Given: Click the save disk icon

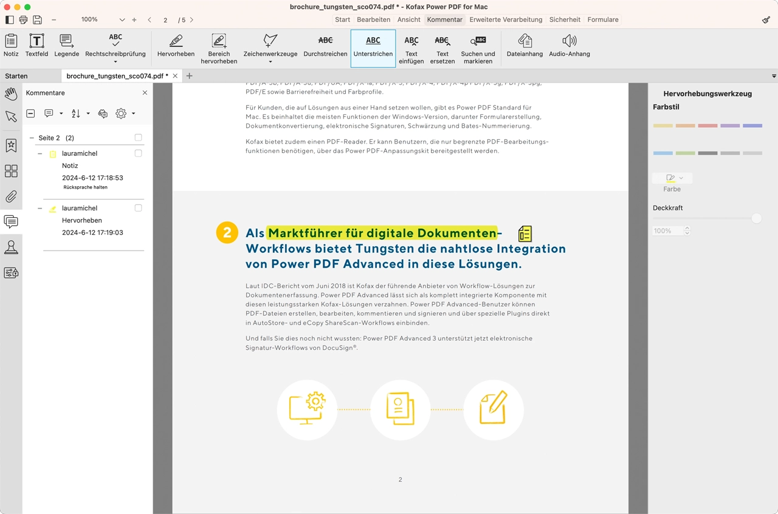Looking at the screenshot, I should (x=38, y=19).
